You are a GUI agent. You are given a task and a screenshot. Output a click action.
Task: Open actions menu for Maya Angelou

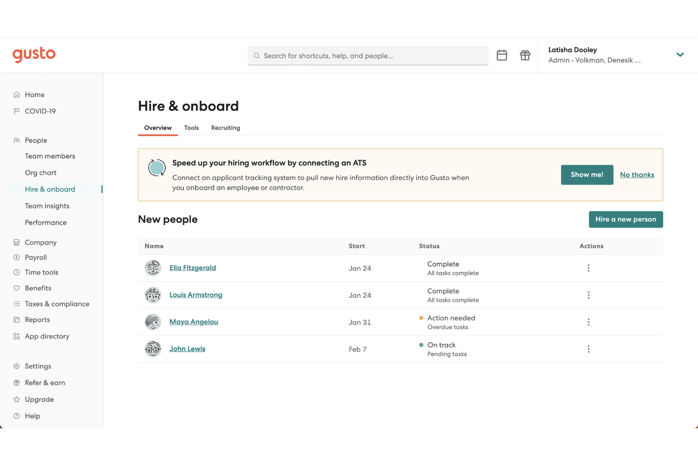click(589, 322)
